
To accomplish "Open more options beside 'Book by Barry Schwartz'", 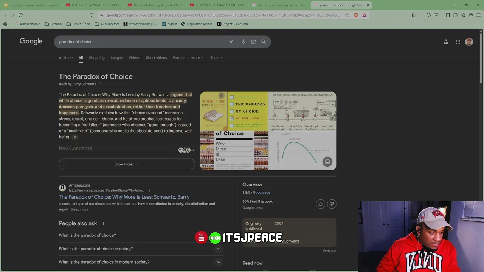I will [x=100, y=84].
